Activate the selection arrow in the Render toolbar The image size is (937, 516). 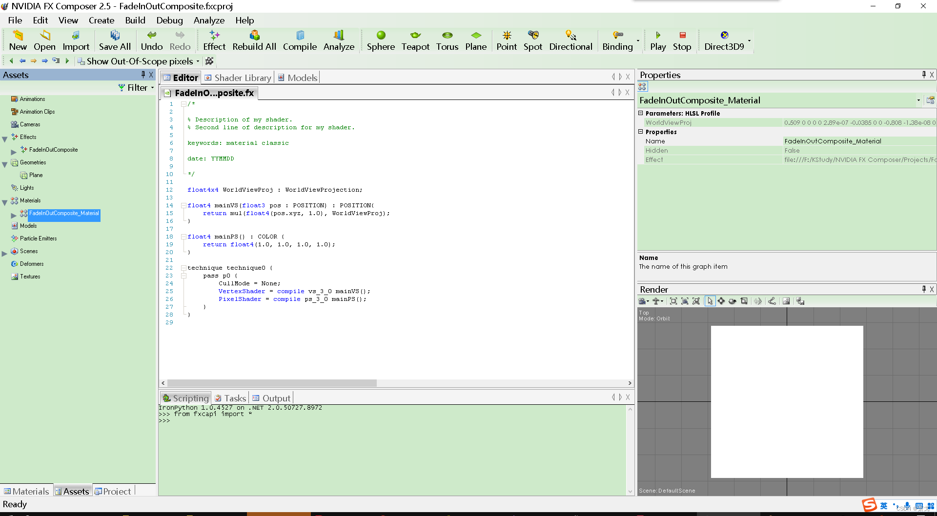710,301
